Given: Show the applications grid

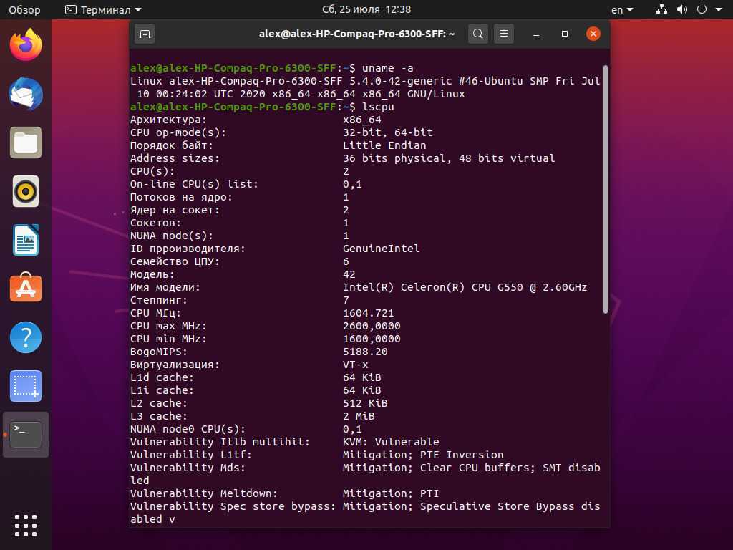Looking at the screenshot, I should tap(26, 526).
